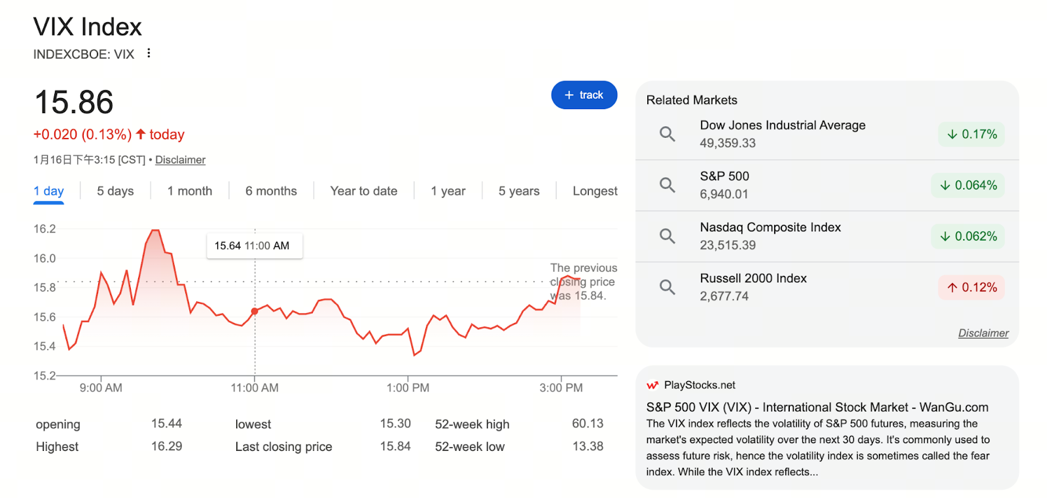Select the Year to date tab
The height and width of the screenshot is (498, 1047).
pyautogui.click(x=364, y=191)
